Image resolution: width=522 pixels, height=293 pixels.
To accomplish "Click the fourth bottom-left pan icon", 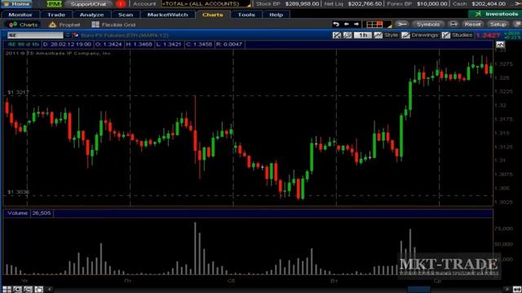I will [x=38, y=290].
